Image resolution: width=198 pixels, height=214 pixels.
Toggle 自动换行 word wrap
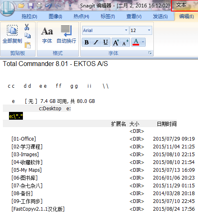click(x=66, y=34)
